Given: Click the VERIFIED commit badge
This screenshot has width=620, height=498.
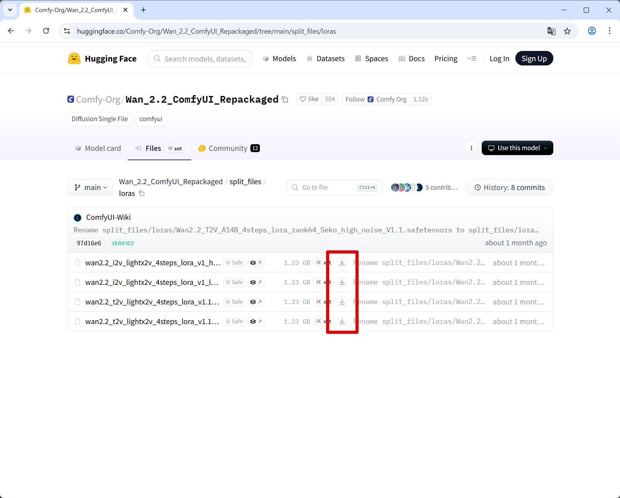Looking at the screenshot, I should click(123, 243).
